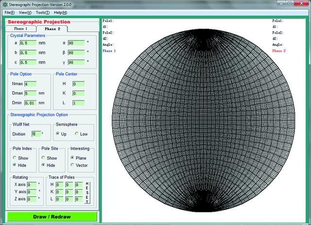Click the blue Phase 1 legend label
The image size is (311, 225).
coord(109,51)
